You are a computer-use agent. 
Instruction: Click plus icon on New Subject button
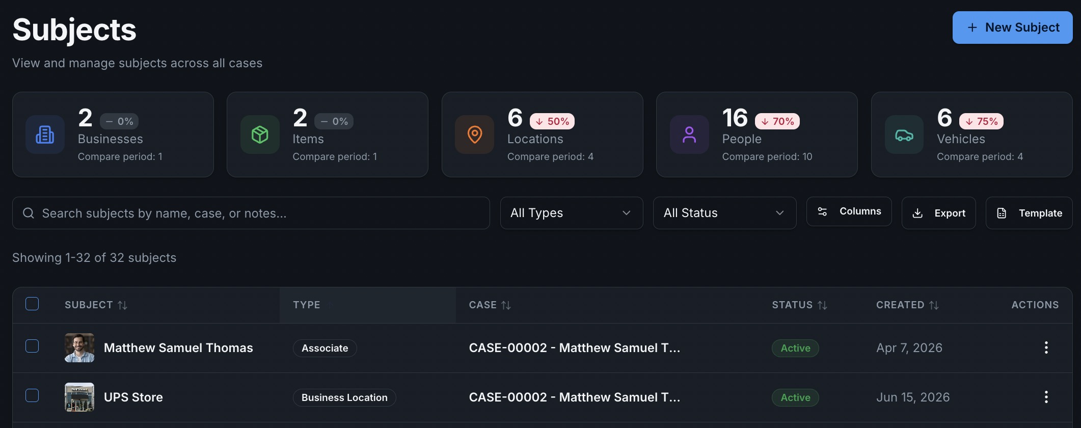pyautogui.click(x=972, y=28)
